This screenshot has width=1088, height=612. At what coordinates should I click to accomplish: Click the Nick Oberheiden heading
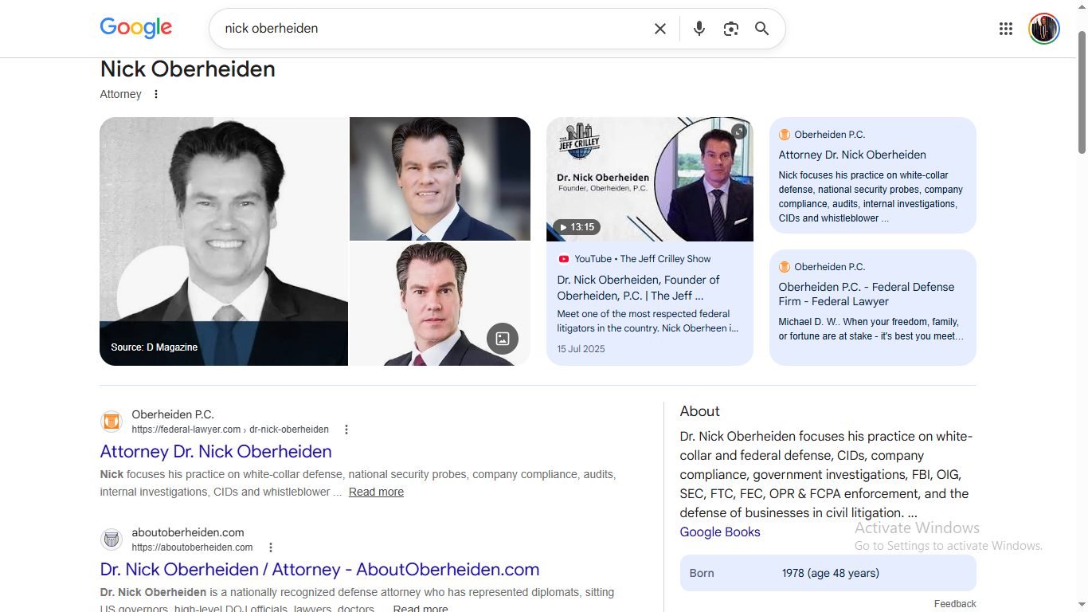pyautogui.click(x=188, y=69)
